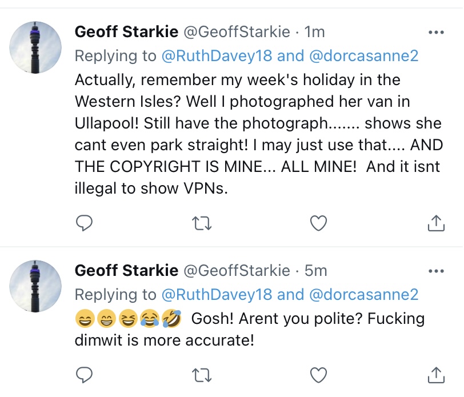Reply to the Western Isles holiday tweet

[x=84, y=223]
